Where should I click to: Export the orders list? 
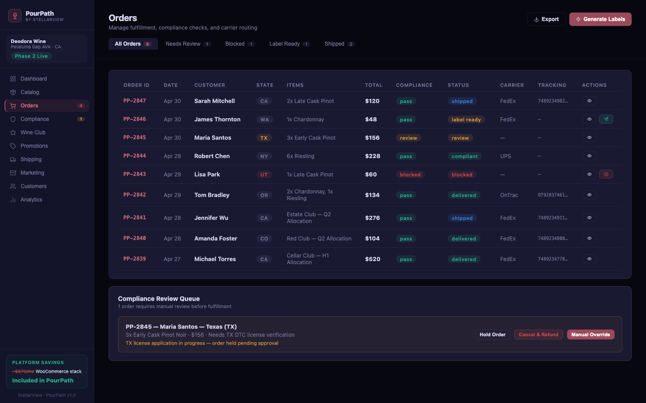[546, 19]
